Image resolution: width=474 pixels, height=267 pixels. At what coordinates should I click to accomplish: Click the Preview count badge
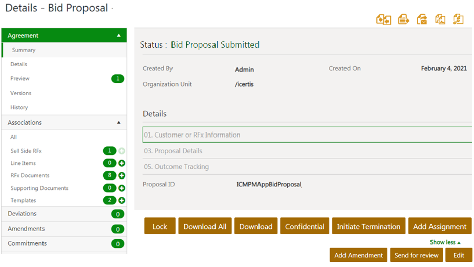(117, 79)
